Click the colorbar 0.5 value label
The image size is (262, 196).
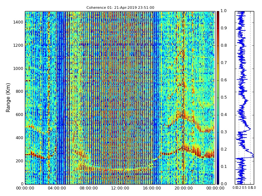pyautogui.click(x=224, y=97)
